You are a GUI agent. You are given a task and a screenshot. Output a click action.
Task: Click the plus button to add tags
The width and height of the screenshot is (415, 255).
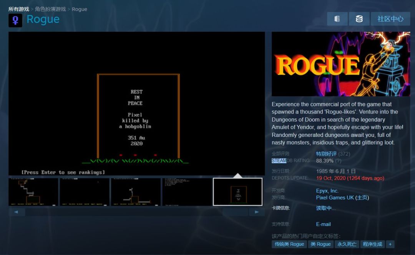point(390,244)
